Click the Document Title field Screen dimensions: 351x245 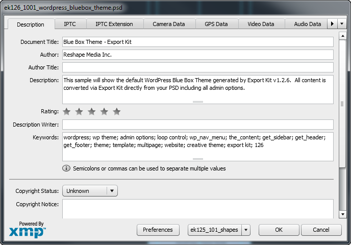(198, 42)
